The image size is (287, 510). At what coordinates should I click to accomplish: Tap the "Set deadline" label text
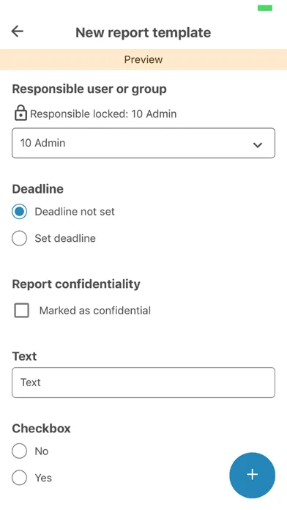pos(65,238)
